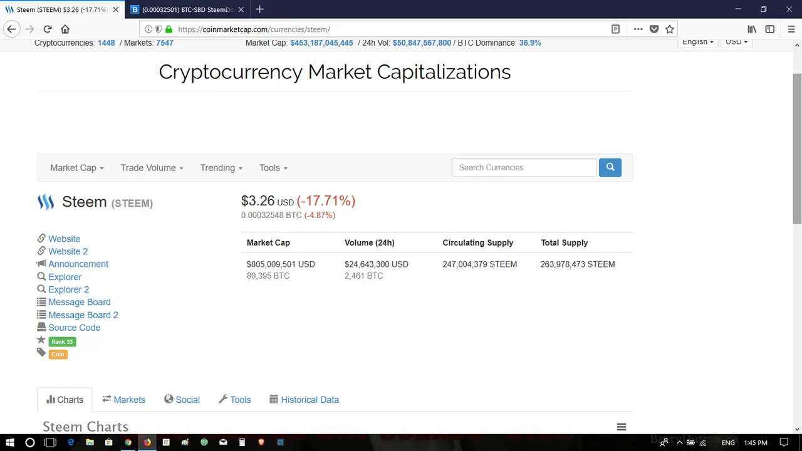The height and width of the screenshot is (451, 802).
Task: Open Cortana search circle in taskbar
Action: click(x=29, y=442)
